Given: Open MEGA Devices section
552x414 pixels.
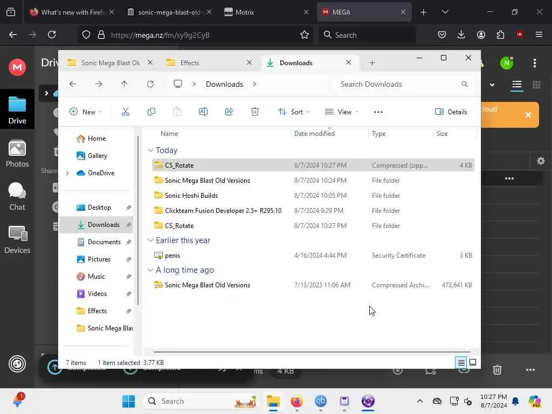Looking at the screenshot, I should (x=17, y=240).
